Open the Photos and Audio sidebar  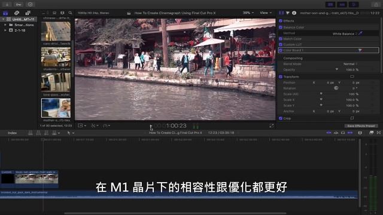(17, 13)
